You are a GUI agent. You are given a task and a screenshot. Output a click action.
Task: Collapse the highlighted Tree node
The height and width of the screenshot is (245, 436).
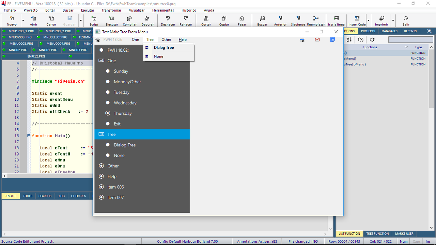tap(101, 134)
